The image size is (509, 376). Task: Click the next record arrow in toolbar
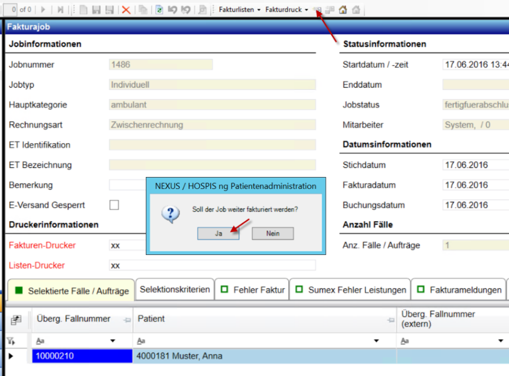(x=43, y=10)
